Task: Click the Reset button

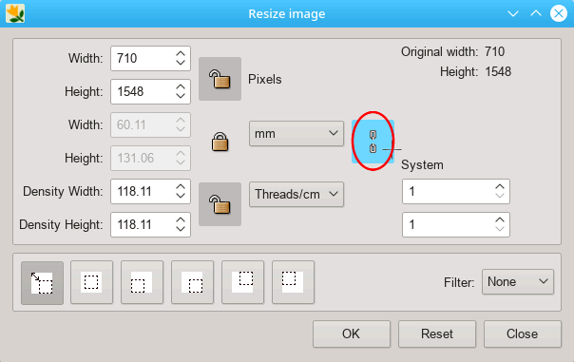Action: [437, 333]
